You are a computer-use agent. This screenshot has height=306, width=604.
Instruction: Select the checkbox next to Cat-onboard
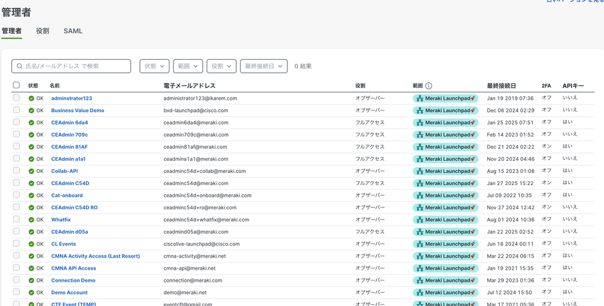click(x=16, y=195)
